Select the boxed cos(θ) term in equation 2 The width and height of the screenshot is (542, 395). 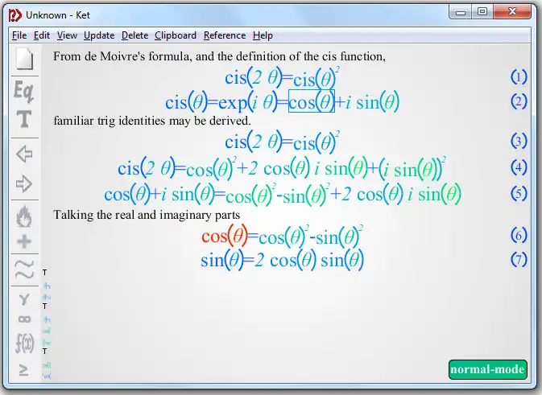312,101
